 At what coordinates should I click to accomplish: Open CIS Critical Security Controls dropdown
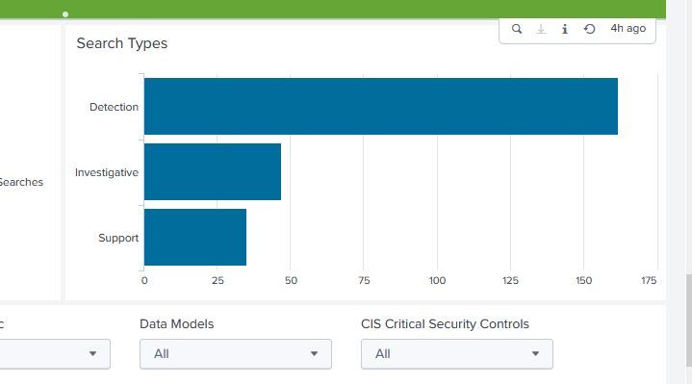457,354
